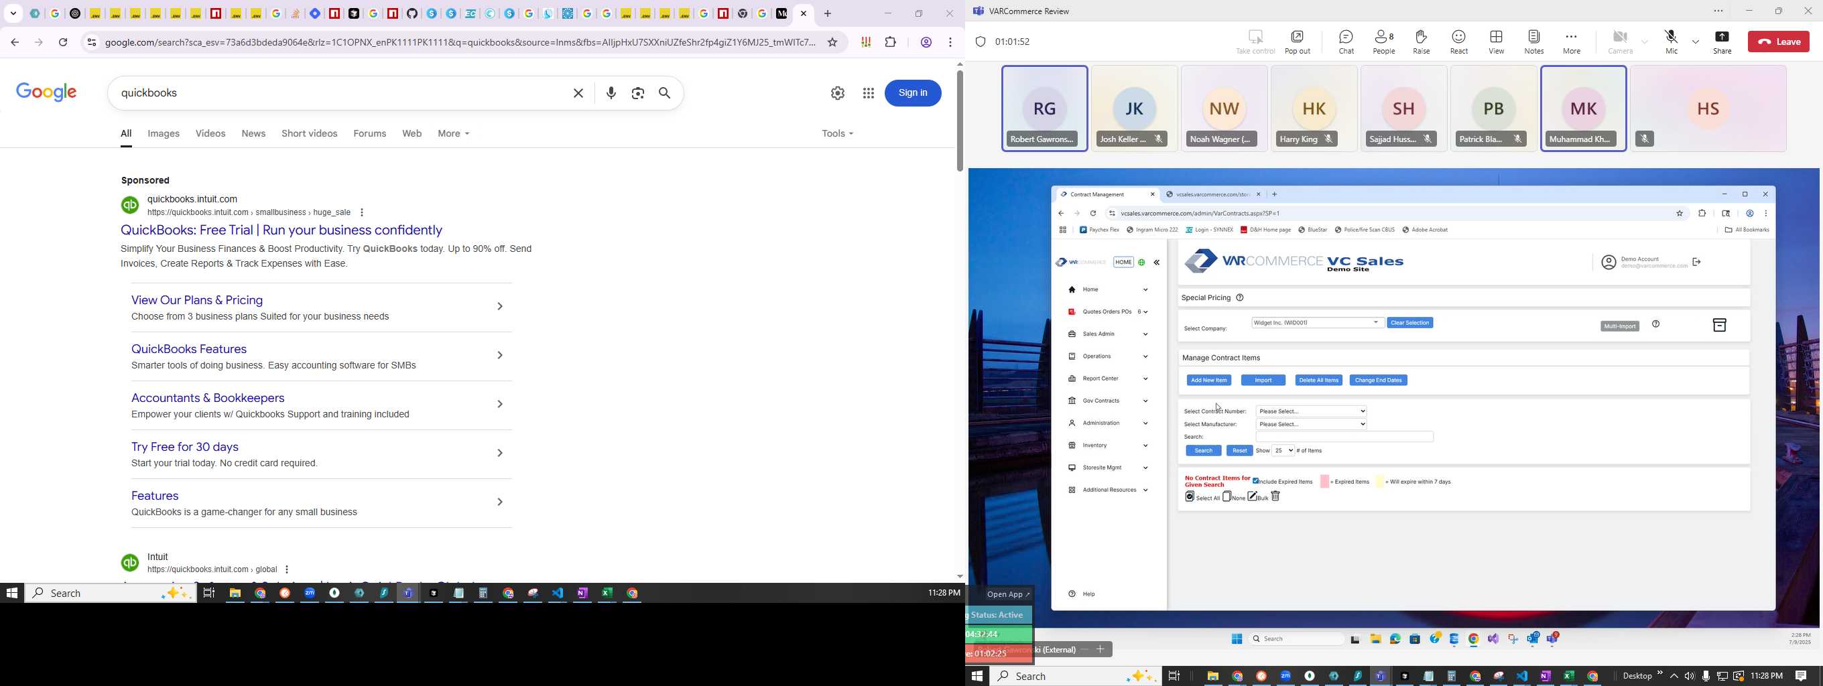Click logout icon beside Demo Account
The width and height of the screenshot is (1823, 686).
point(1696,263)
